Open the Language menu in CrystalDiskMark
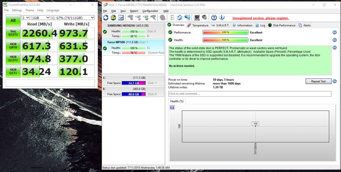This screenshot has height=172, width=341. tap(53, 10)
